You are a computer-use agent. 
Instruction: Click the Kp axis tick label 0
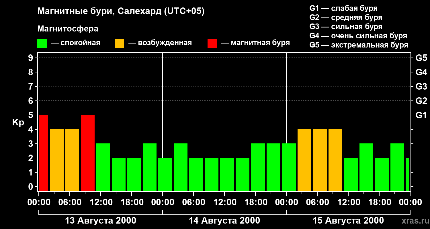[31, 187]
